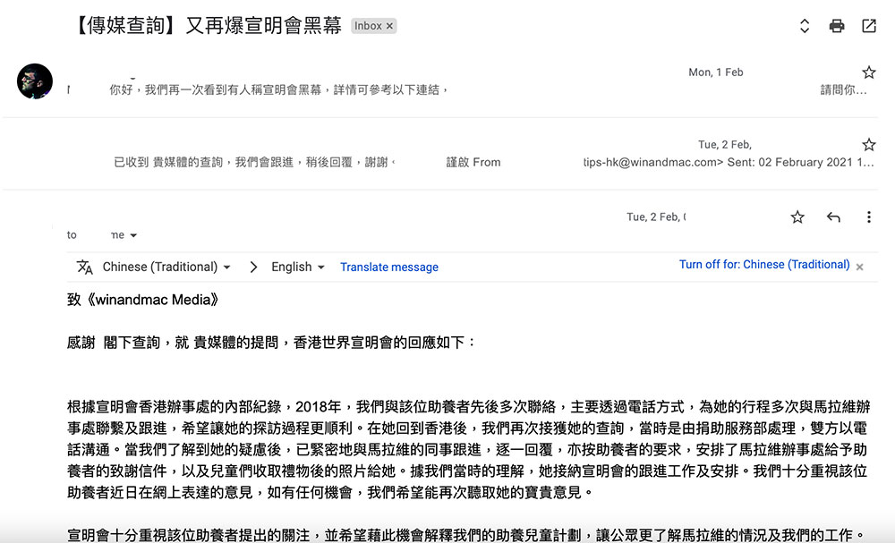Open conversation in a new window

click(869, 26)
